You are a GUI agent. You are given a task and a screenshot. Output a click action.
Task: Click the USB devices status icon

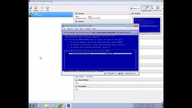tap(115, 73)
